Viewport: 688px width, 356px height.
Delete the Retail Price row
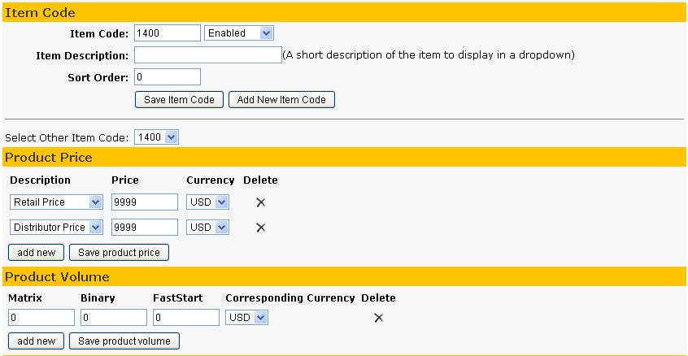click(260, 202)
